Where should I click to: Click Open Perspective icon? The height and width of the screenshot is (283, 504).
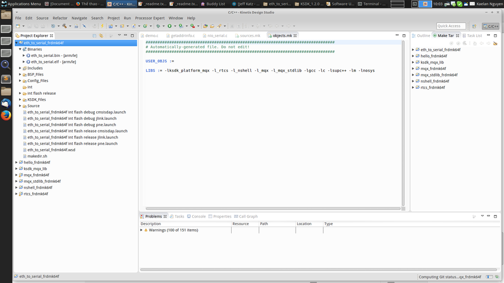474,26
